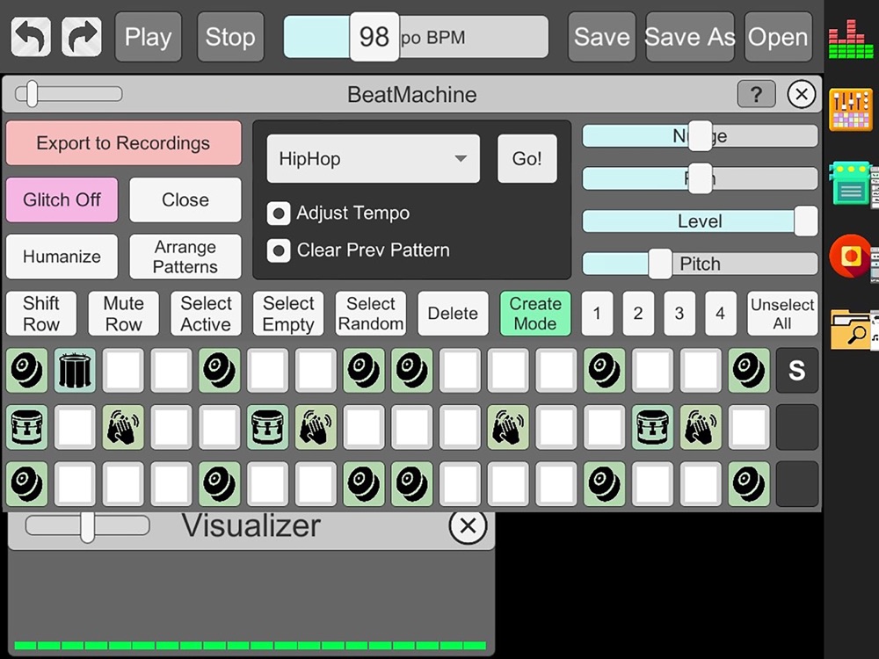Screen dimensions: 879x659
Task: Click Export to Recordings button
Action: pyautogui.click(x=123, y=143)
